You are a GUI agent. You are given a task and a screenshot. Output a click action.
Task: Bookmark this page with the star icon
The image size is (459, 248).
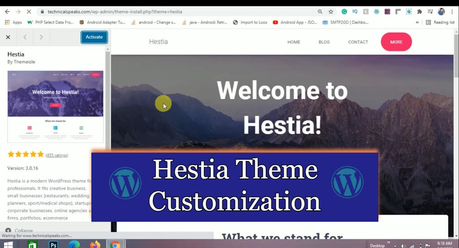331,12
